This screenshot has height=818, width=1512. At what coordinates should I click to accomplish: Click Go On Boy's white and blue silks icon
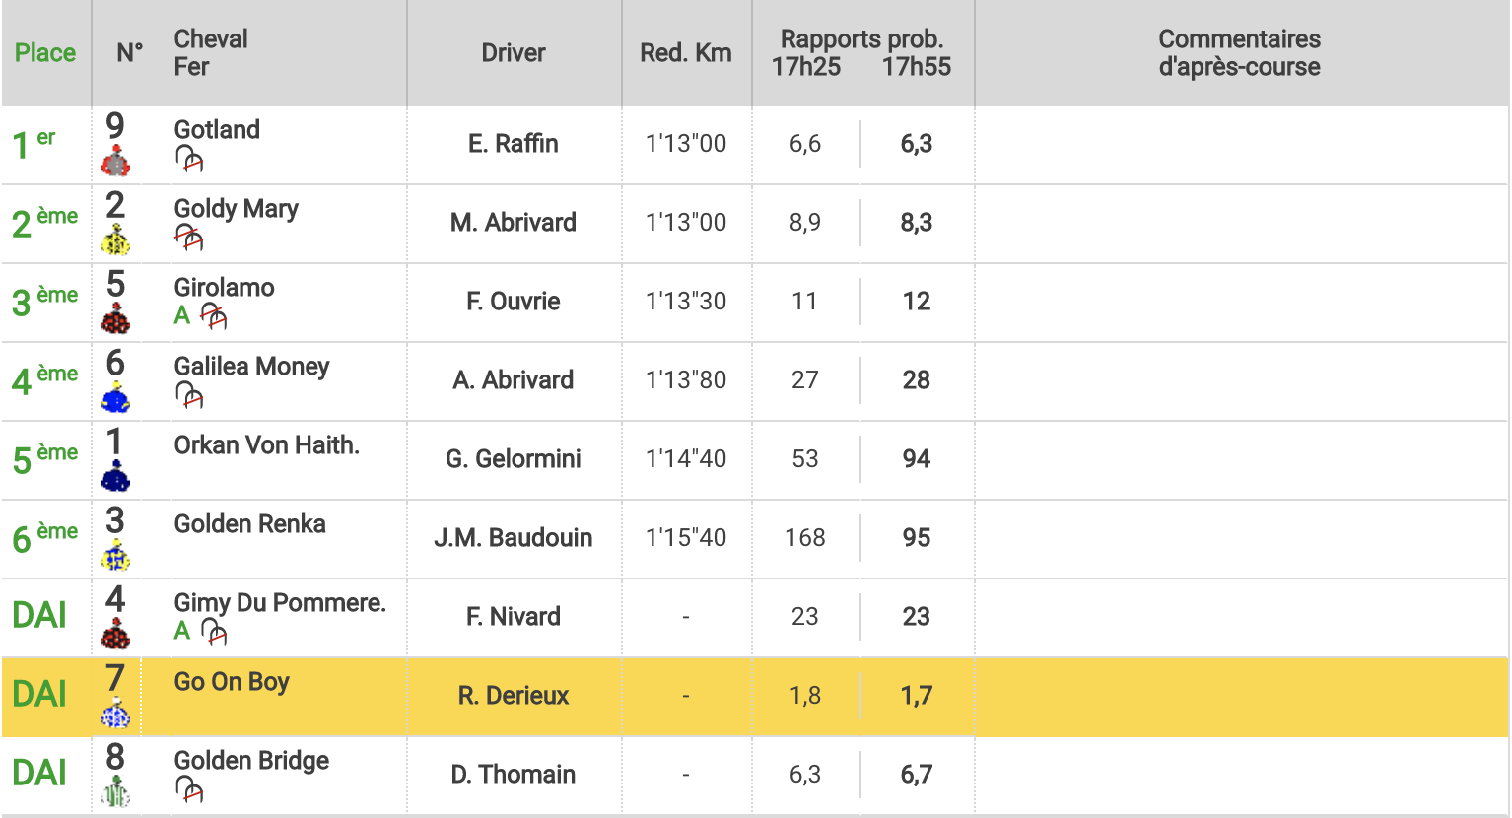[x=115, y=713]
